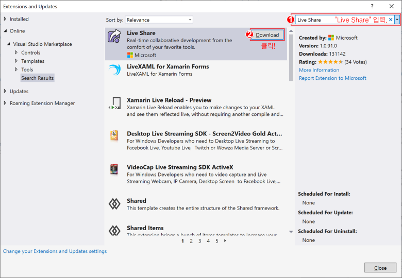Screen dimensions: 402x278
Task: Select the LiveXAML for Xamarin Forms title
Action: 168,66
